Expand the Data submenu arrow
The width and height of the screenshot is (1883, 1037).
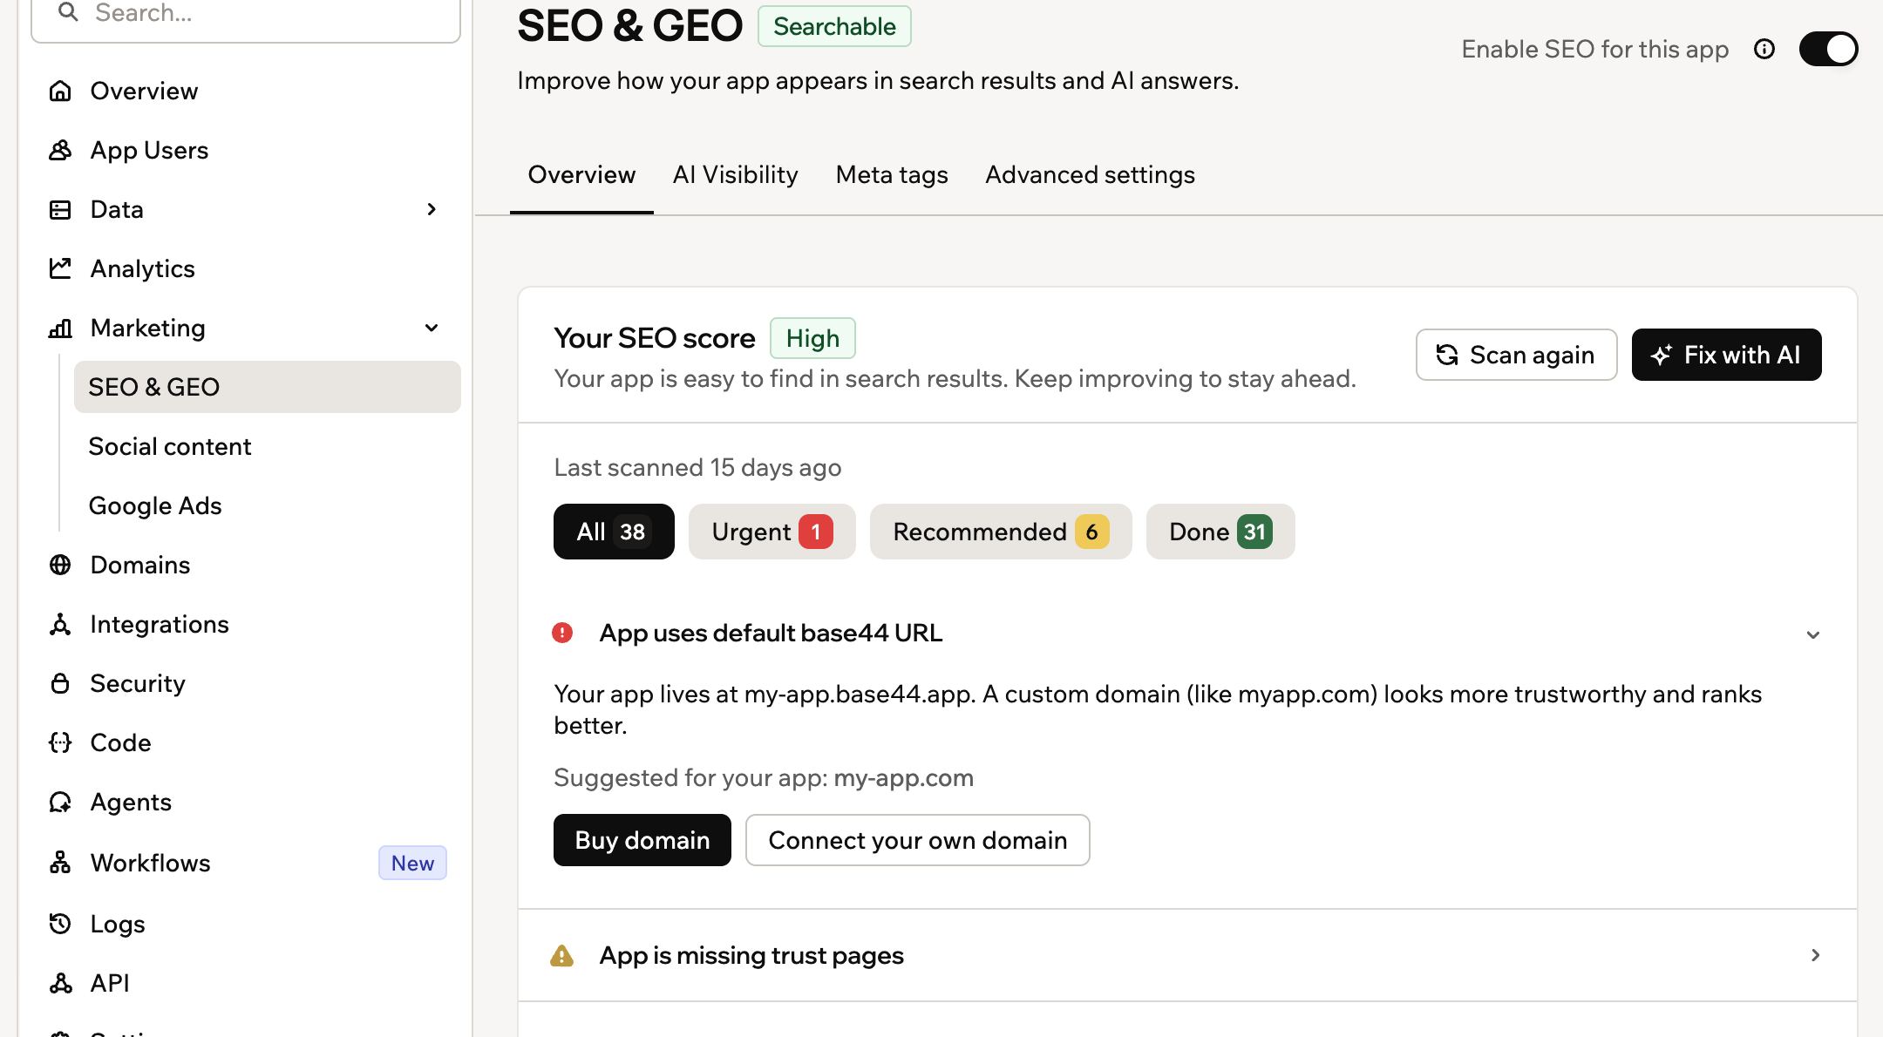pos(432,209)
